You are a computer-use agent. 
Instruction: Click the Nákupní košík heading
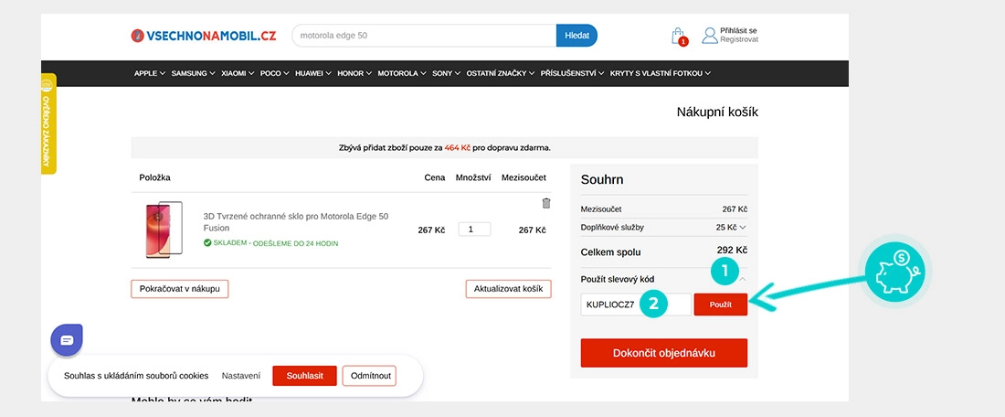[x=717, y=112]
